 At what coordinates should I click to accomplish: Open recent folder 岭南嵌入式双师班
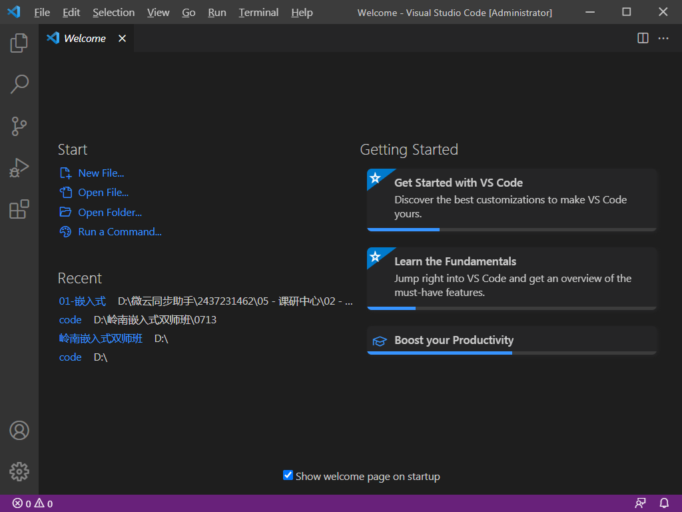(101, 338)
